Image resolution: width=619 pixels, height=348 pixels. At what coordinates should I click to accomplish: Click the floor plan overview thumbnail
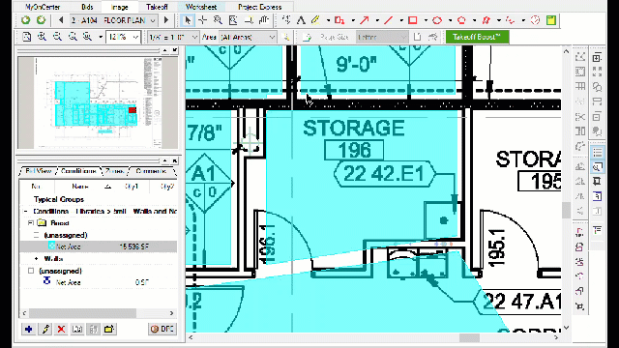[98, 103]
